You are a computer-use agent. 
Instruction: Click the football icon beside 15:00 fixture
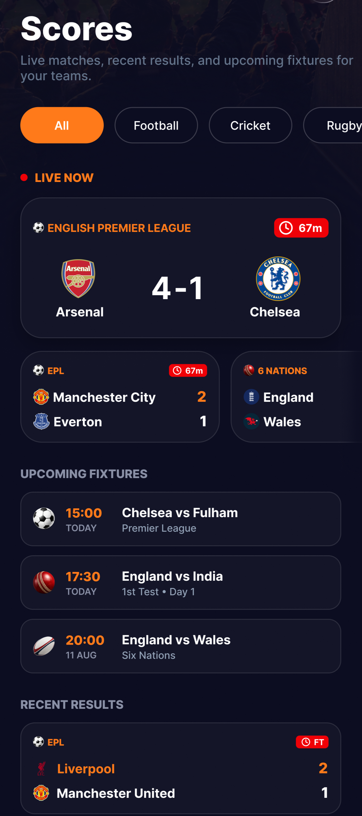[44, 519]
